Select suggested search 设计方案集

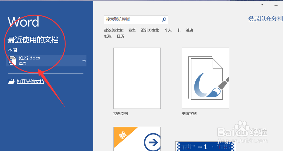[x=150, y=30]
